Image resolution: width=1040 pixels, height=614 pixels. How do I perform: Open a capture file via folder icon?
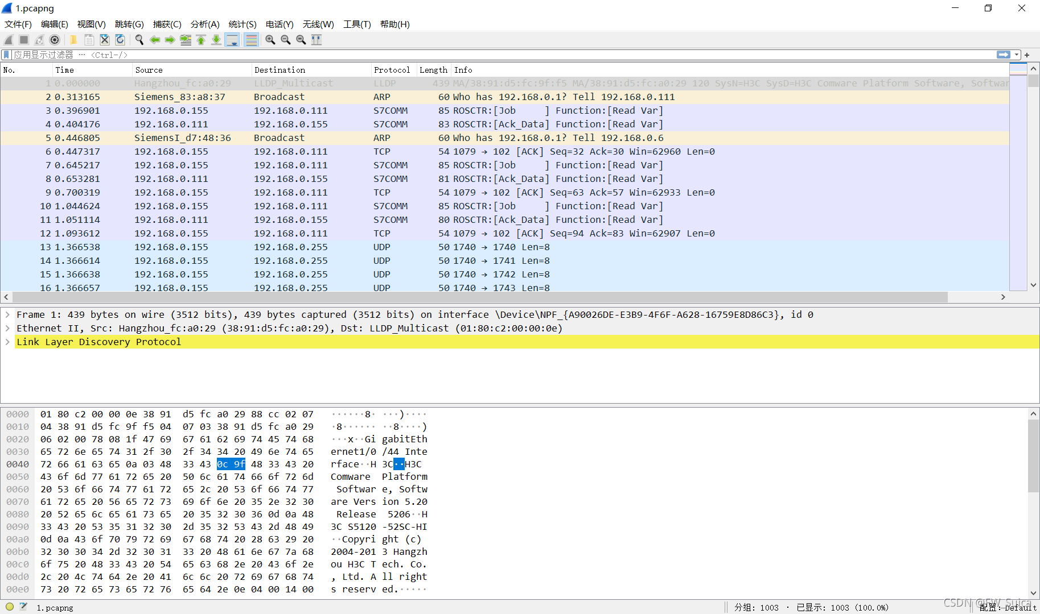point(73,40)
